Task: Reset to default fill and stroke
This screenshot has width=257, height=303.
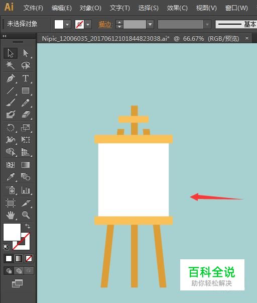Action: pos(6,247)
